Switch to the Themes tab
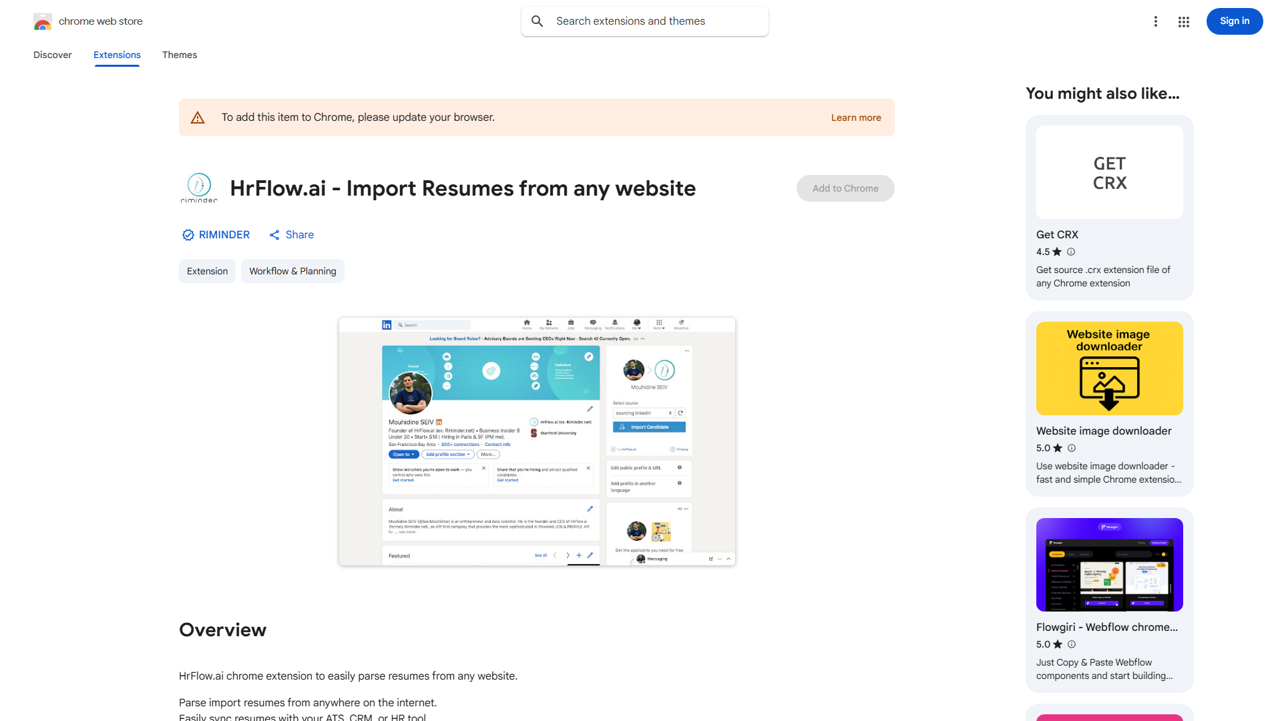 (x=179, y=55)
